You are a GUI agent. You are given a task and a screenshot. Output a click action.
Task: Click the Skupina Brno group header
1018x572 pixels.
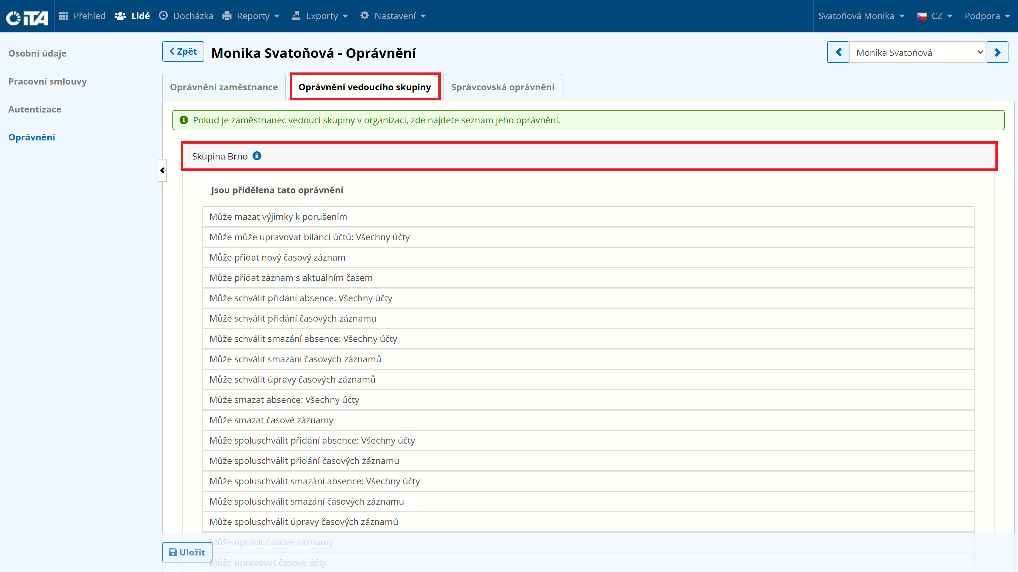589,156
